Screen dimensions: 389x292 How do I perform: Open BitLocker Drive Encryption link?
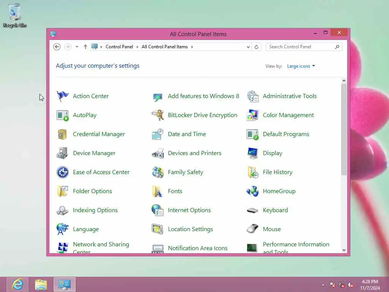click(x=203, y=115)
